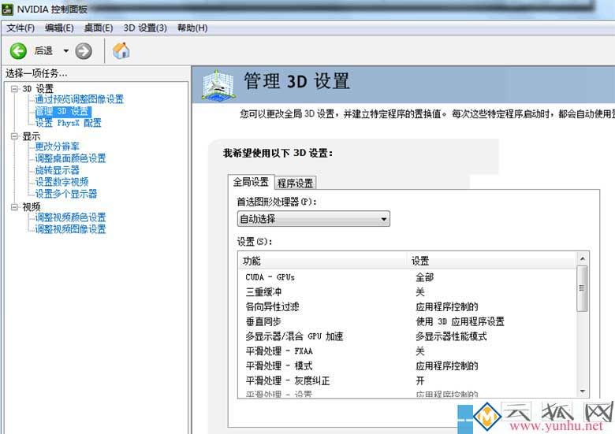Image resolution: width=615 pixels, height=434 pixels.
Task: Open 设置 PhysX 配置 link
Action: point(69,123)
